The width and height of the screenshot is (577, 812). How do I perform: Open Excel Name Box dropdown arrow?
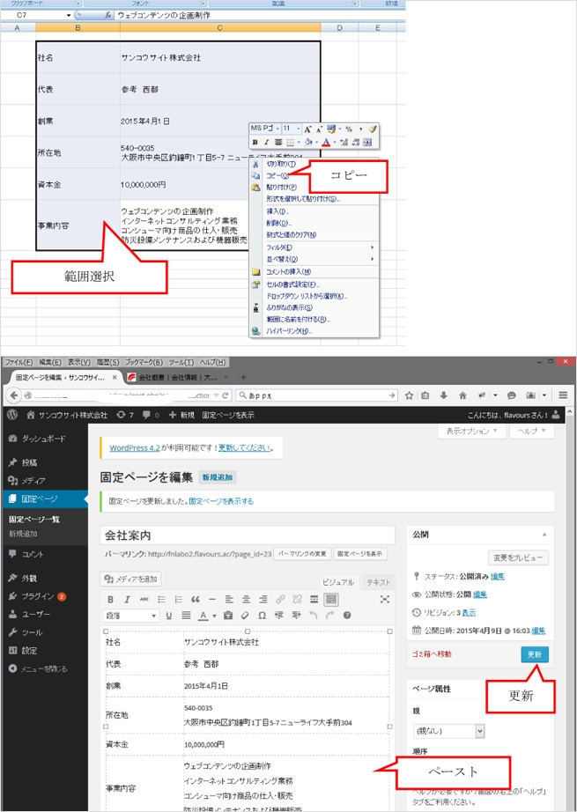coord(69,15)
